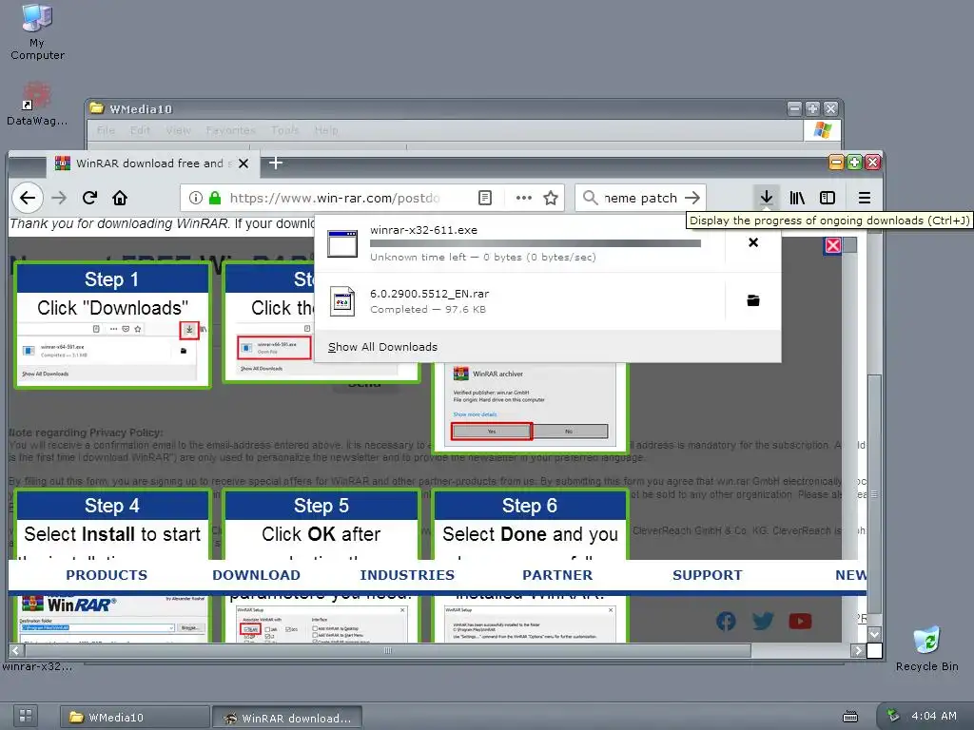Click the YouTube icon in page footer
This screenshot has height=730, width=974.
point(800,621)
